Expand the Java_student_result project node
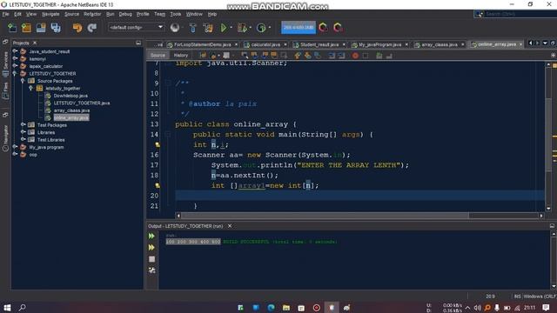Viewport: 557px width, 313px height. tap(15, 51)
